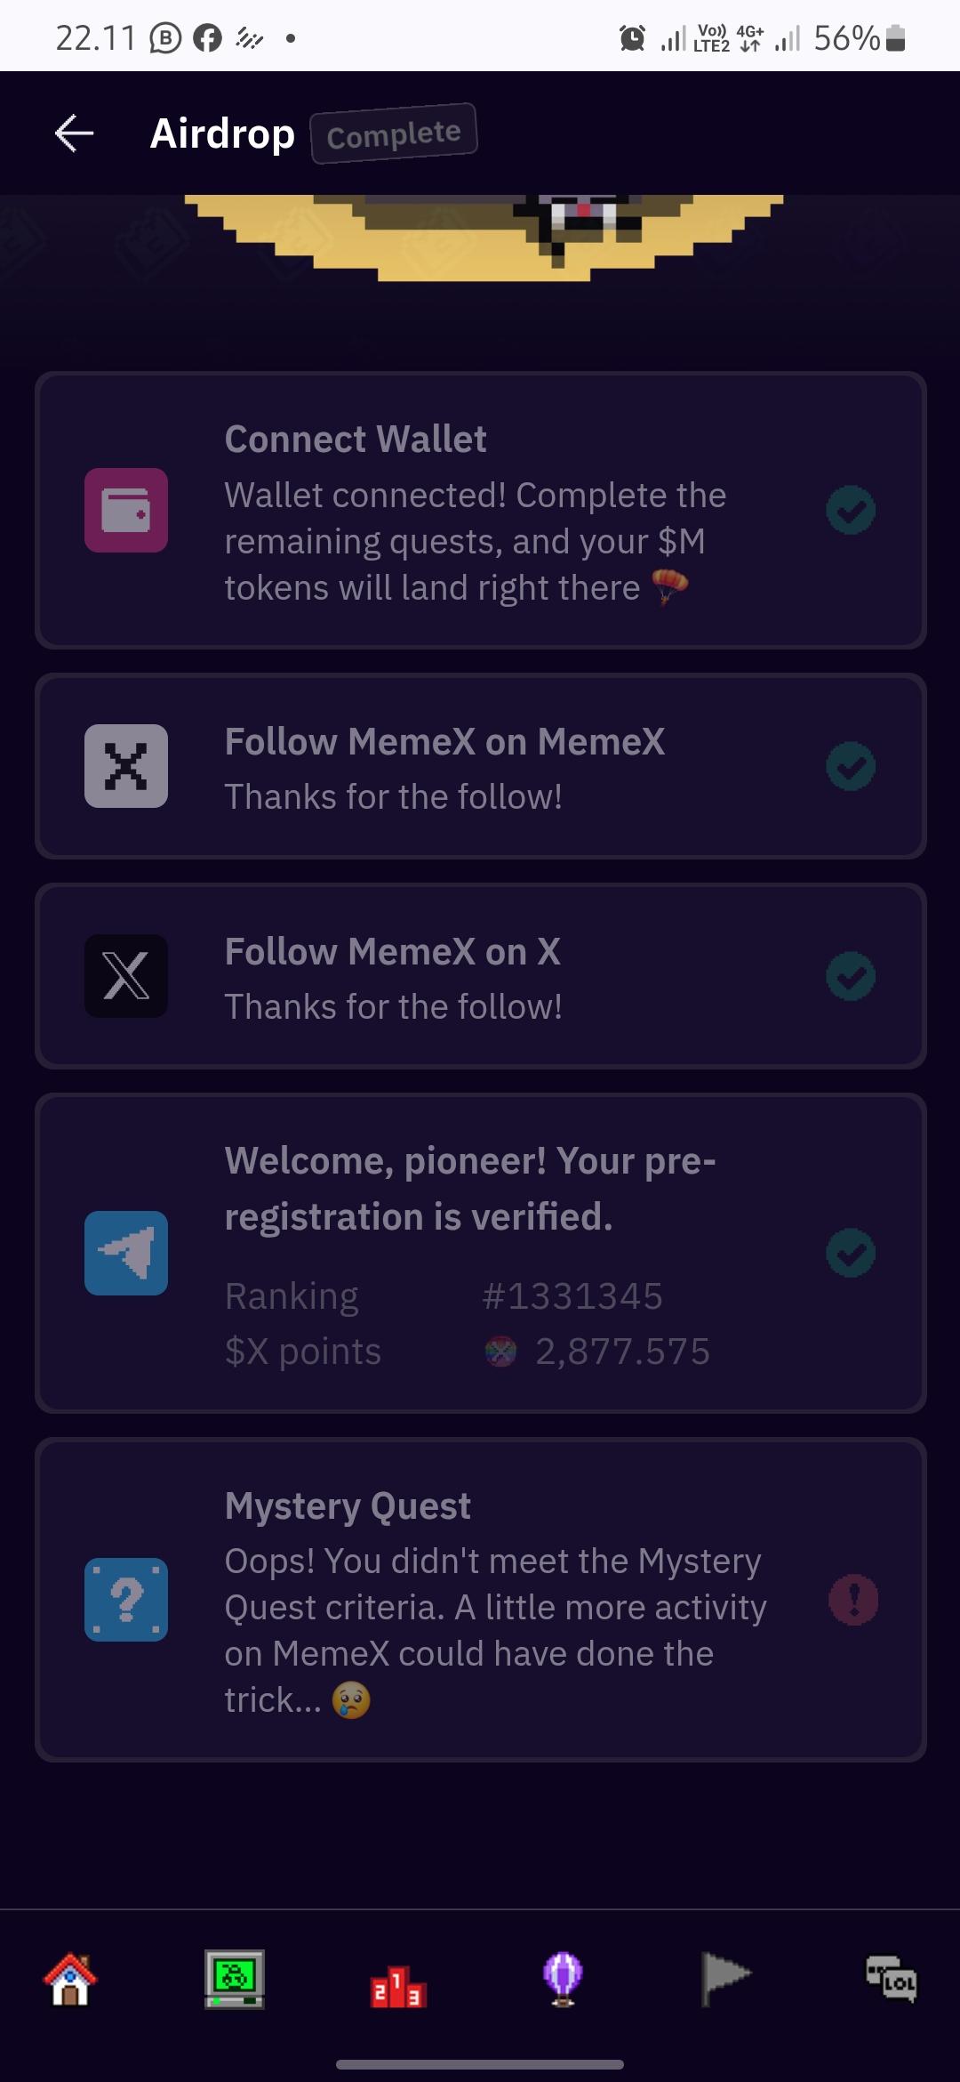The image size is (960, 2082).
Task: Tap the black X (Twitter) icon
Action: [126, 976]
